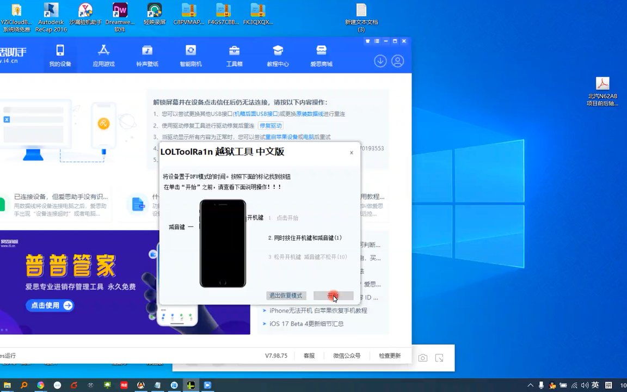Open the list menu icon in i4 title bar
This screenshot has width=627, height=392.
click(377, 41)
